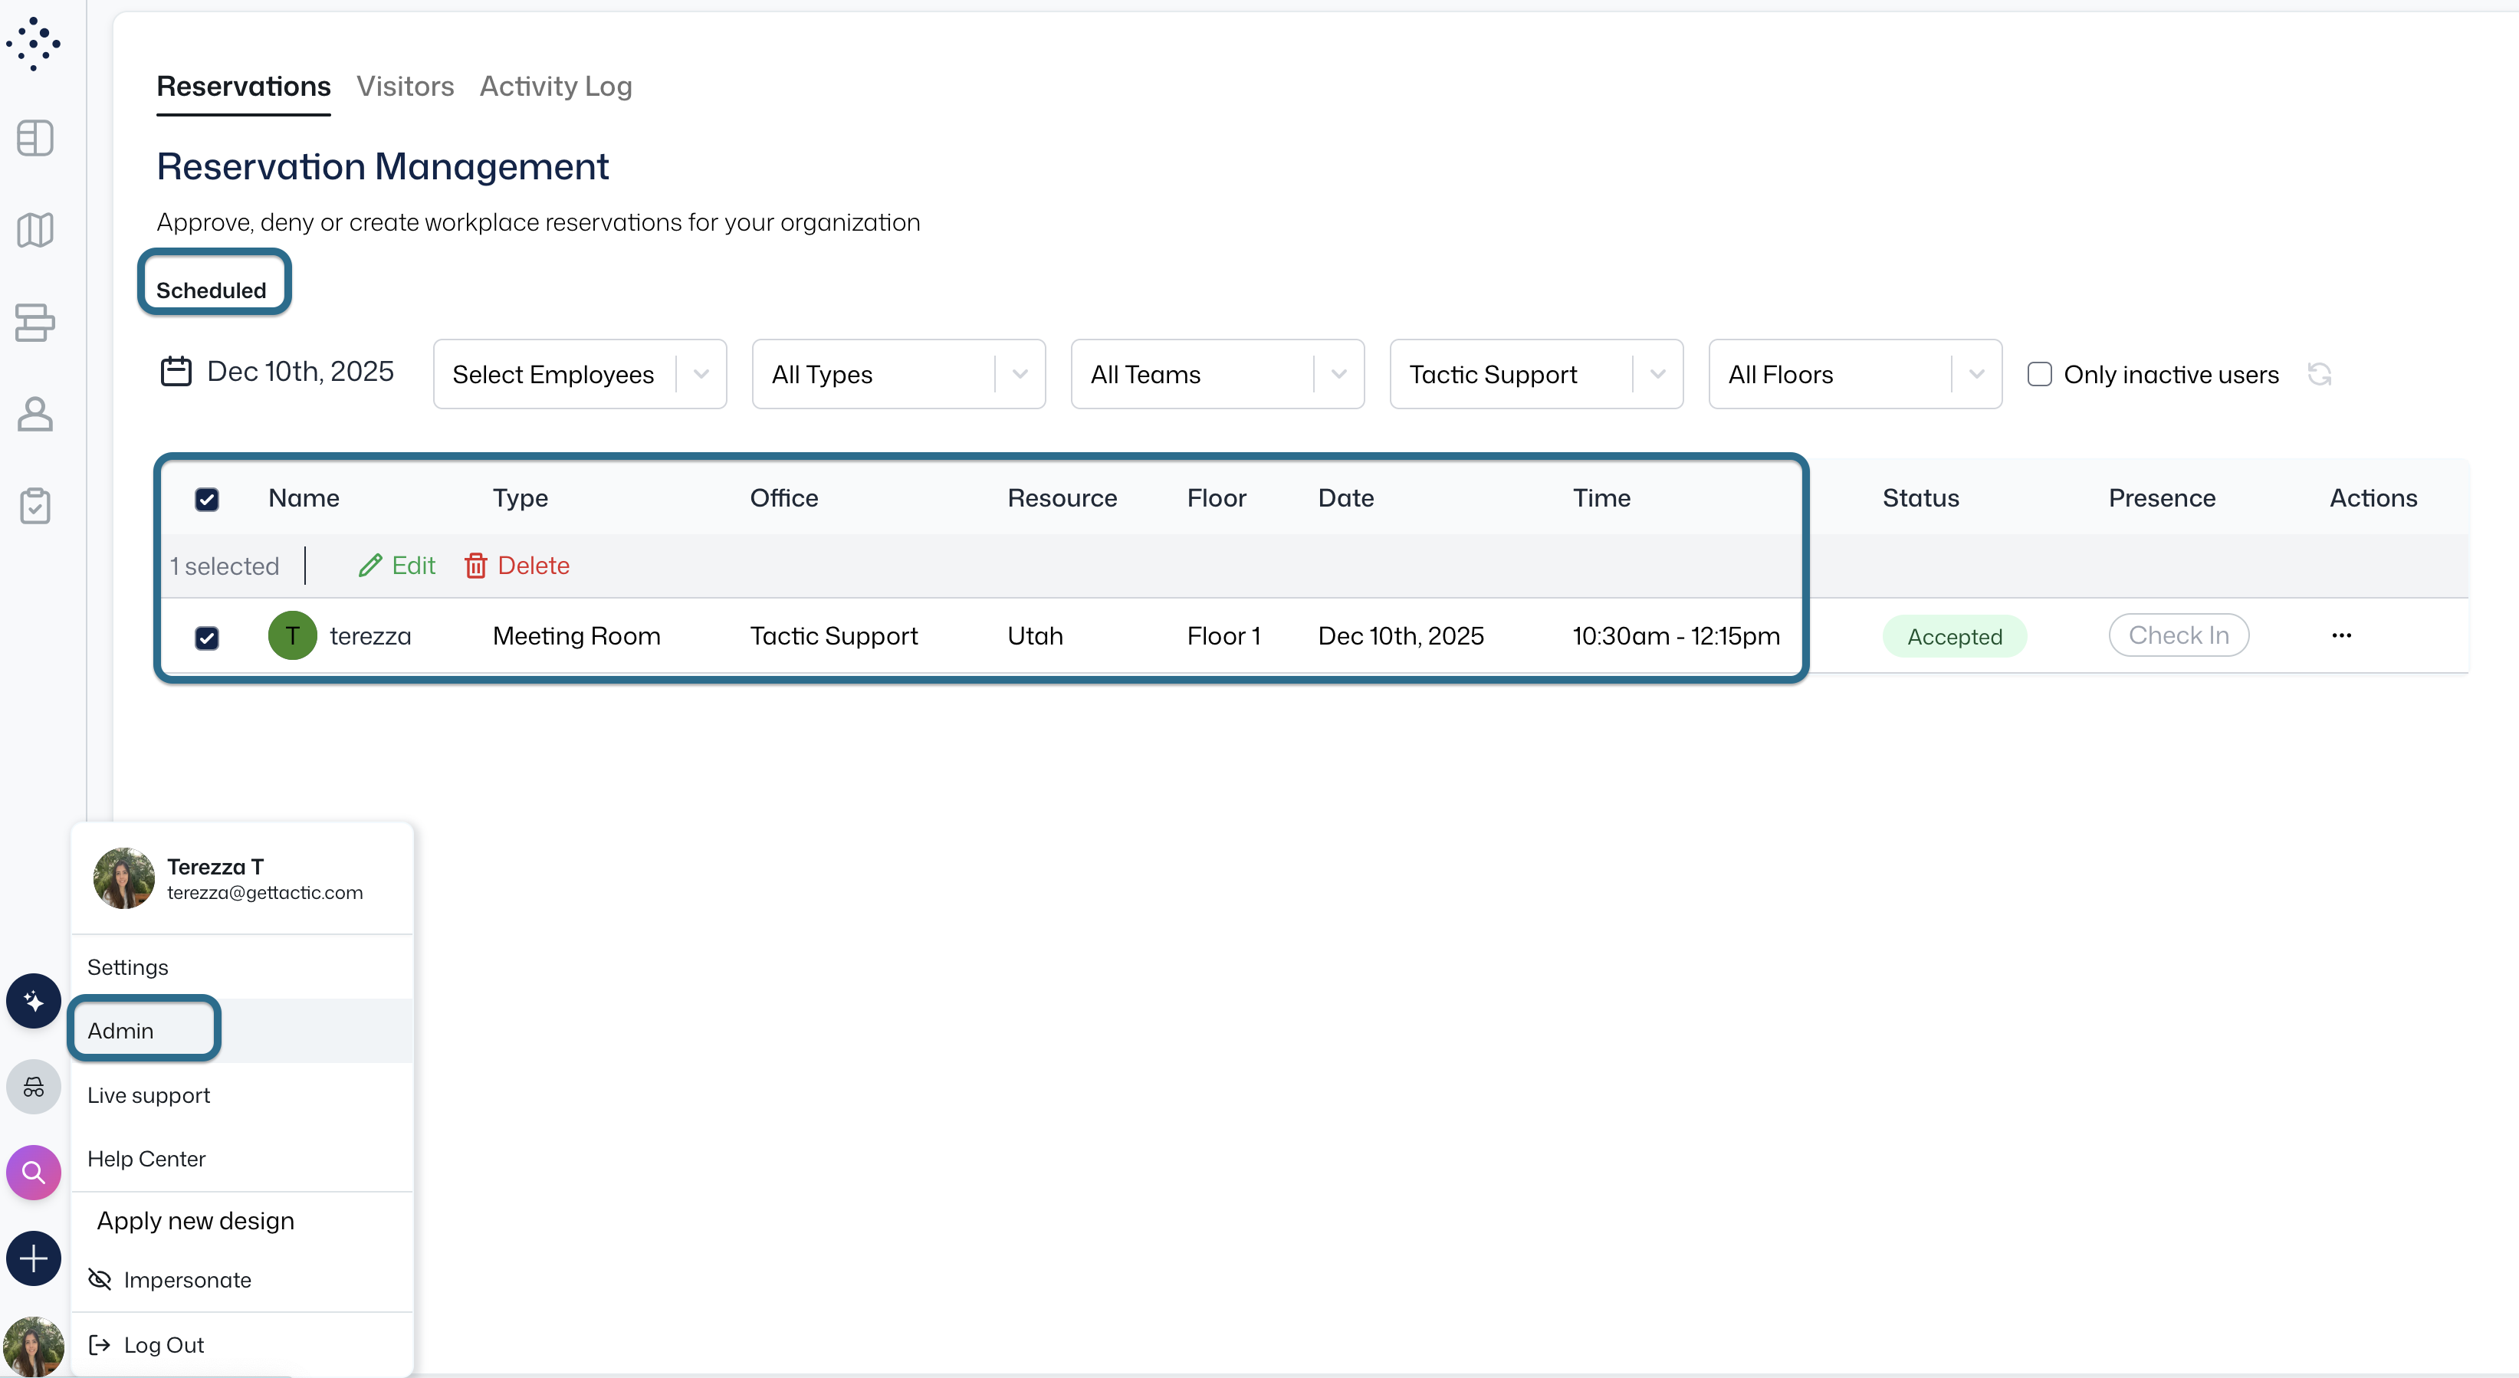This screenshot has width=2519, height=1378.
Task: Click the dark plus create button
Action: [x=33, y=1258]
